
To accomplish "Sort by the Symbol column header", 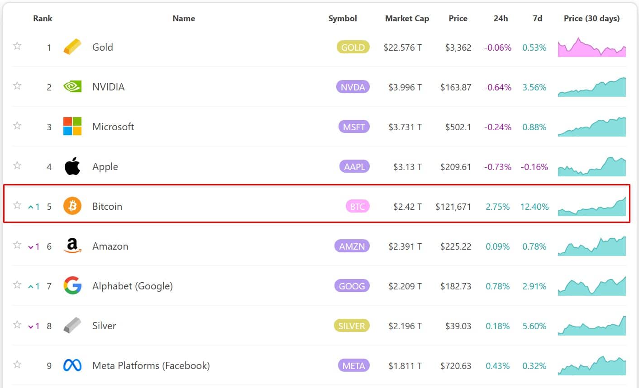I will pyautogui.click(x=343, y=19).
